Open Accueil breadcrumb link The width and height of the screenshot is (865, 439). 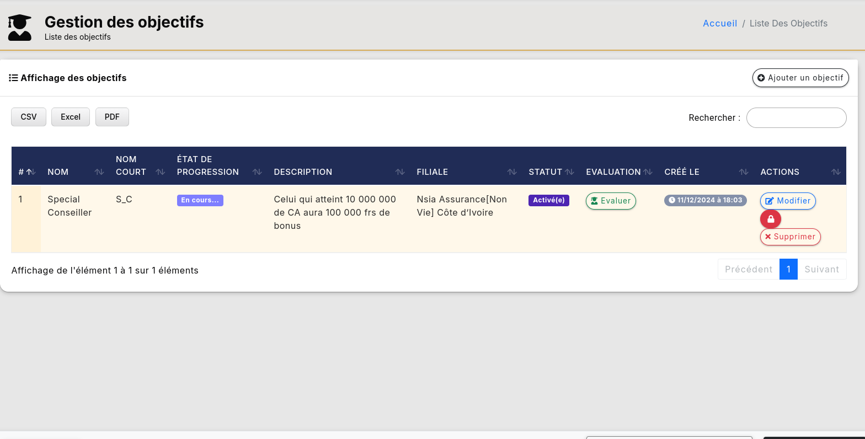coord(720,23)
